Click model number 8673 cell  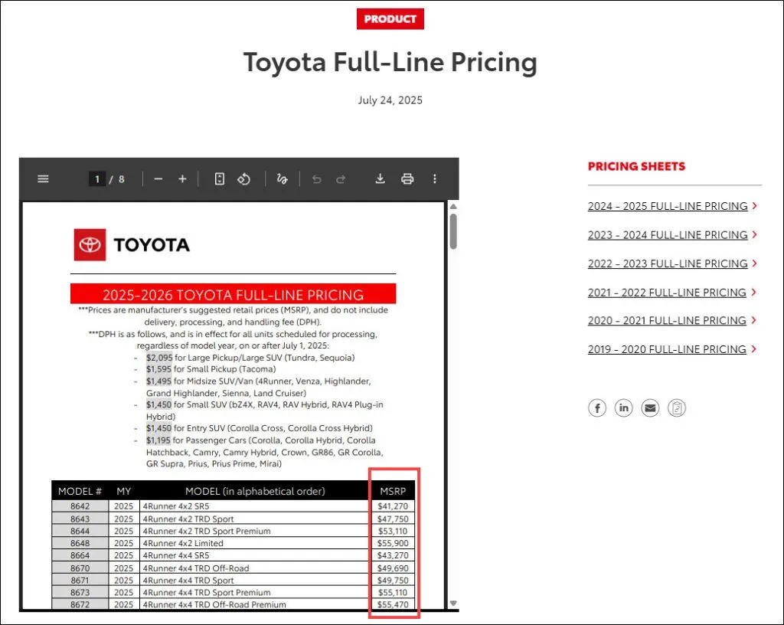coord(80,593)
